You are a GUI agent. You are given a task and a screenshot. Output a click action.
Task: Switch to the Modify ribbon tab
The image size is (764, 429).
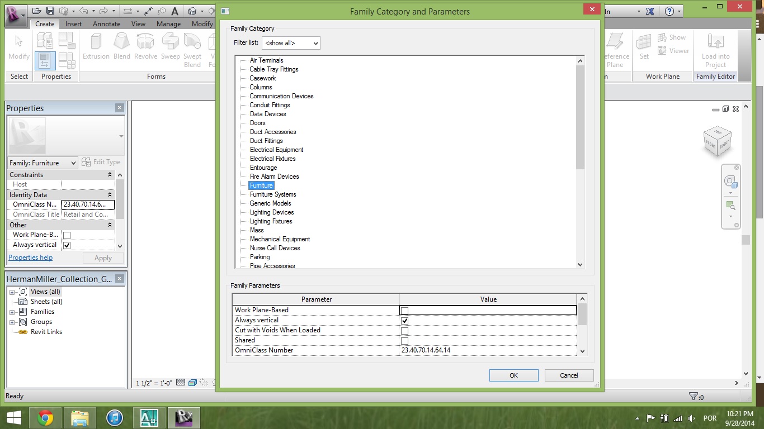click(202, 24)
